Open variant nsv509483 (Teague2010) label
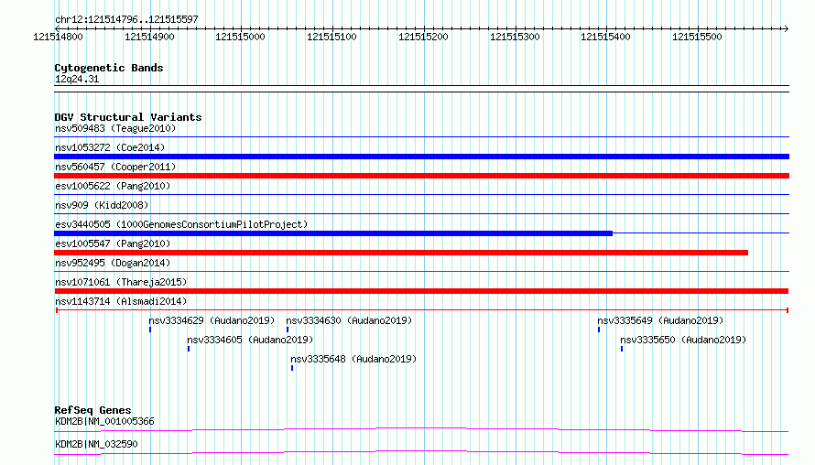This screenshot has width=815, height=465. [115, 128]
